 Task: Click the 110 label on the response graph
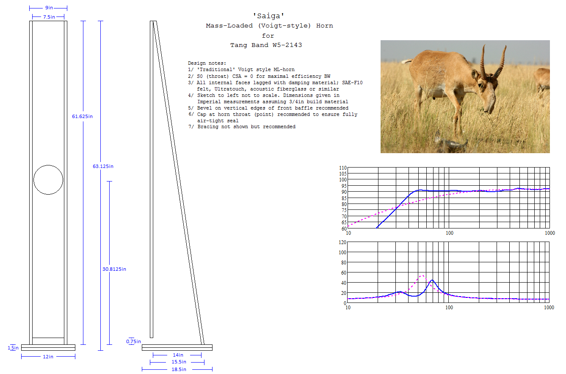343,168
